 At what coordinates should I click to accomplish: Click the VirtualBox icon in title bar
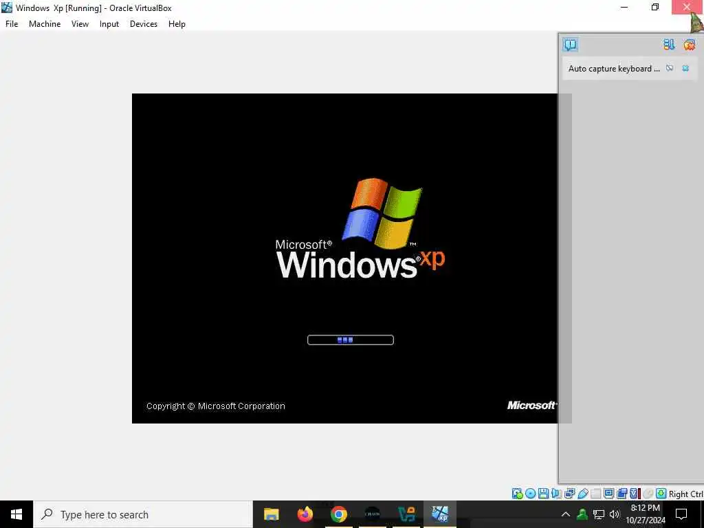tap(7, 7)
